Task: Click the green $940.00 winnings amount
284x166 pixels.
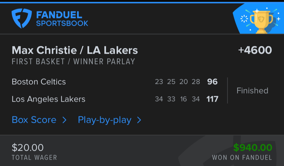Action: tap(253, 147)
